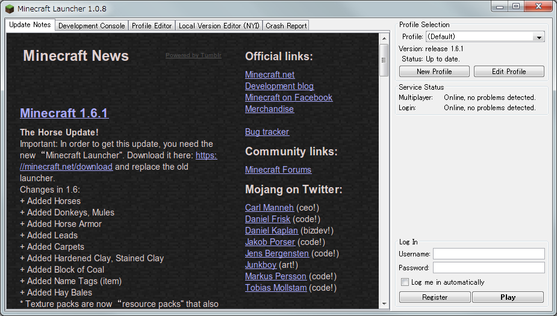Open Junkboy Twitter link
Viewport: 557px width, 316px height.
point(261,265)
